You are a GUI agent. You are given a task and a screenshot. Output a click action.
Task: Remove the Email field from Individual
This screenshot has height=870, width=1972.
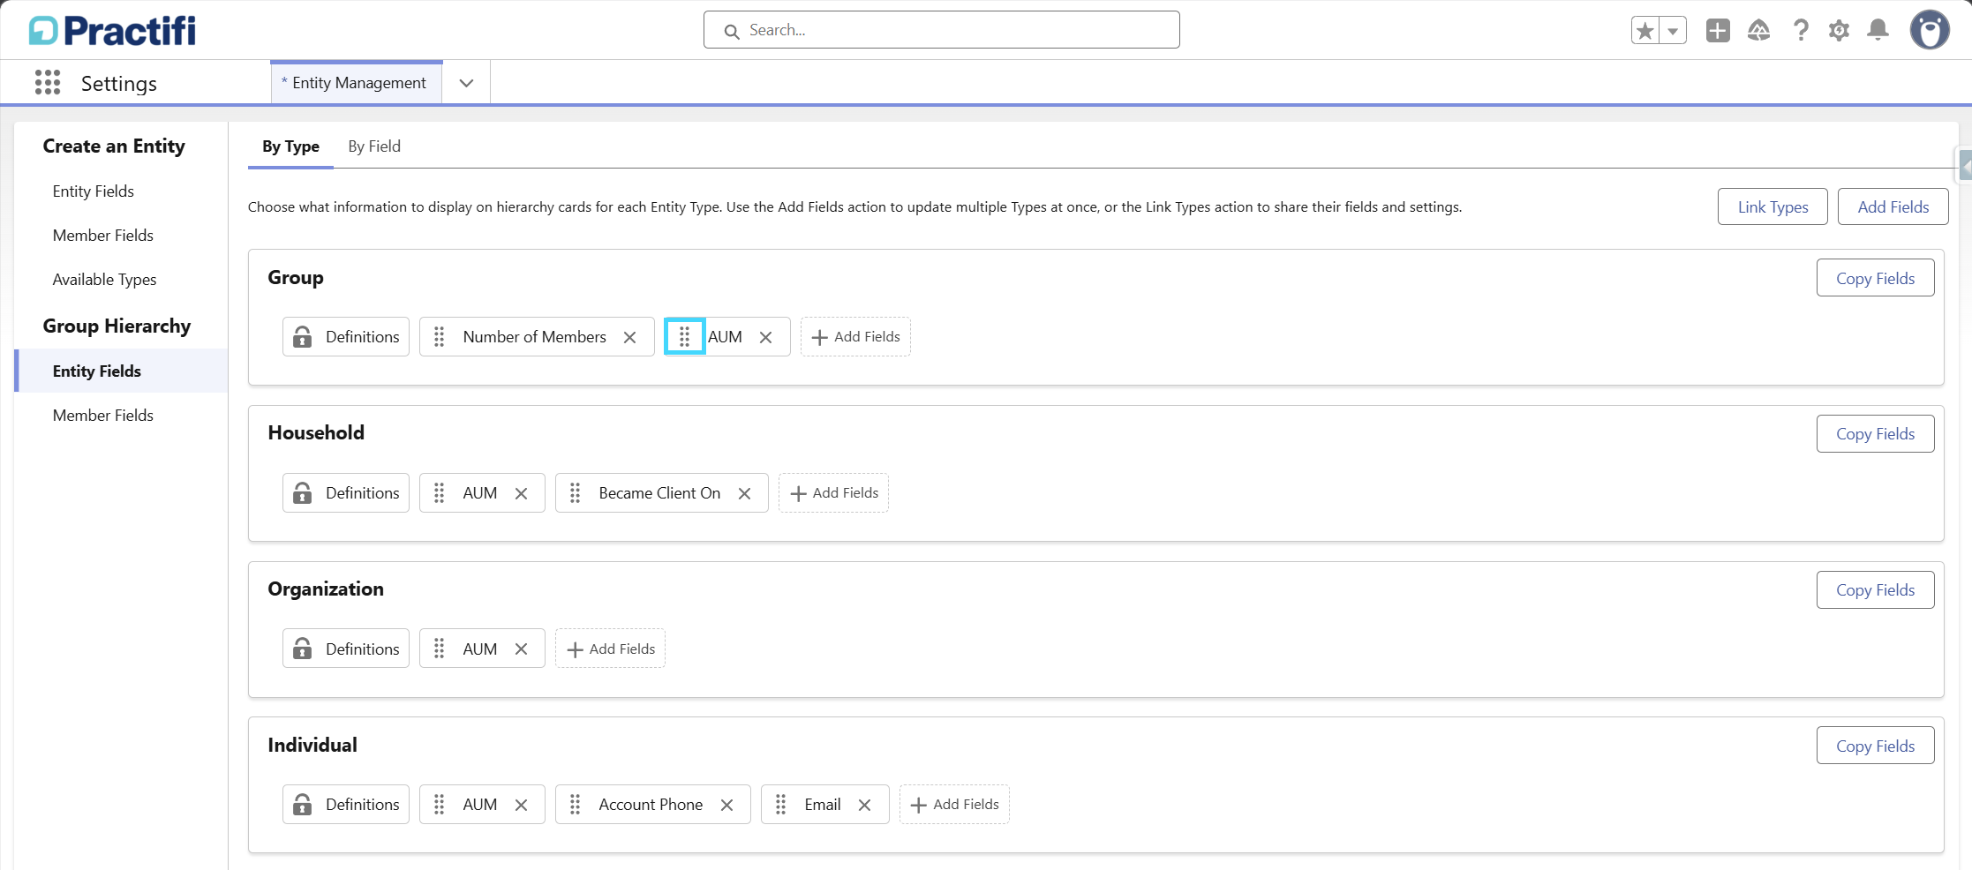865,805
